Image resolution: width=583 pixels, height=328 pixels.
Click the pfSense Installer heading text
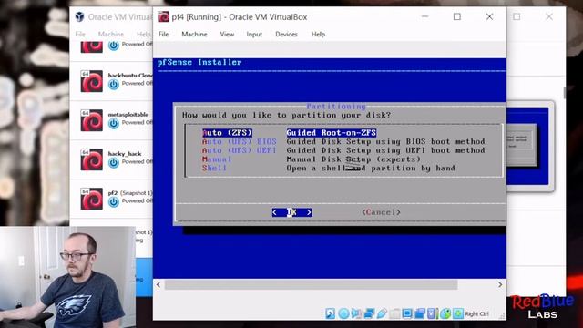pyautogui.click(x=199, y=62)
